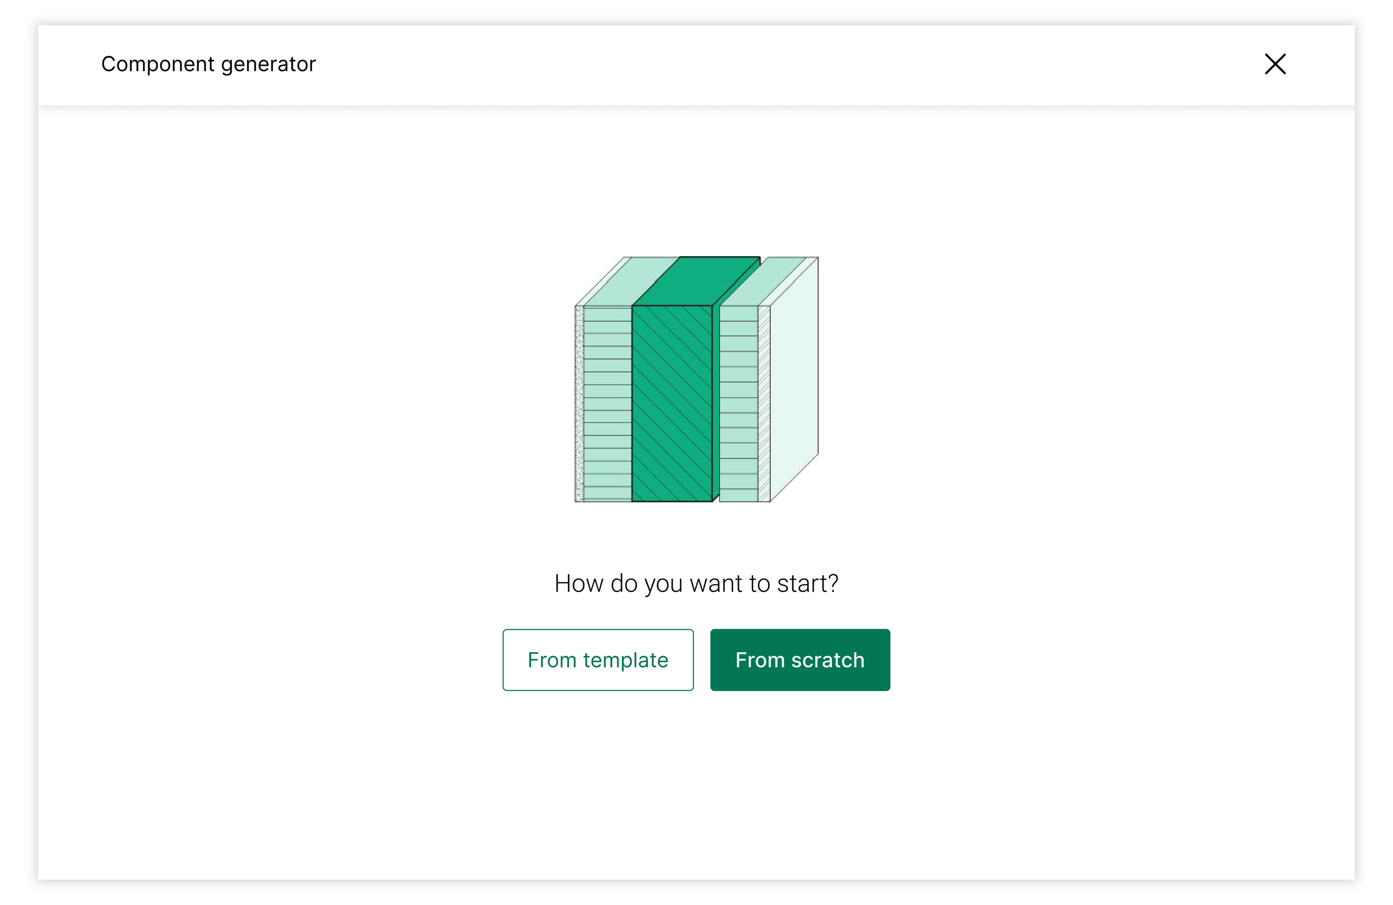
Task: Click the thin diagonally hatched layer
Action: pyautogui.click(x=763, y=404)
